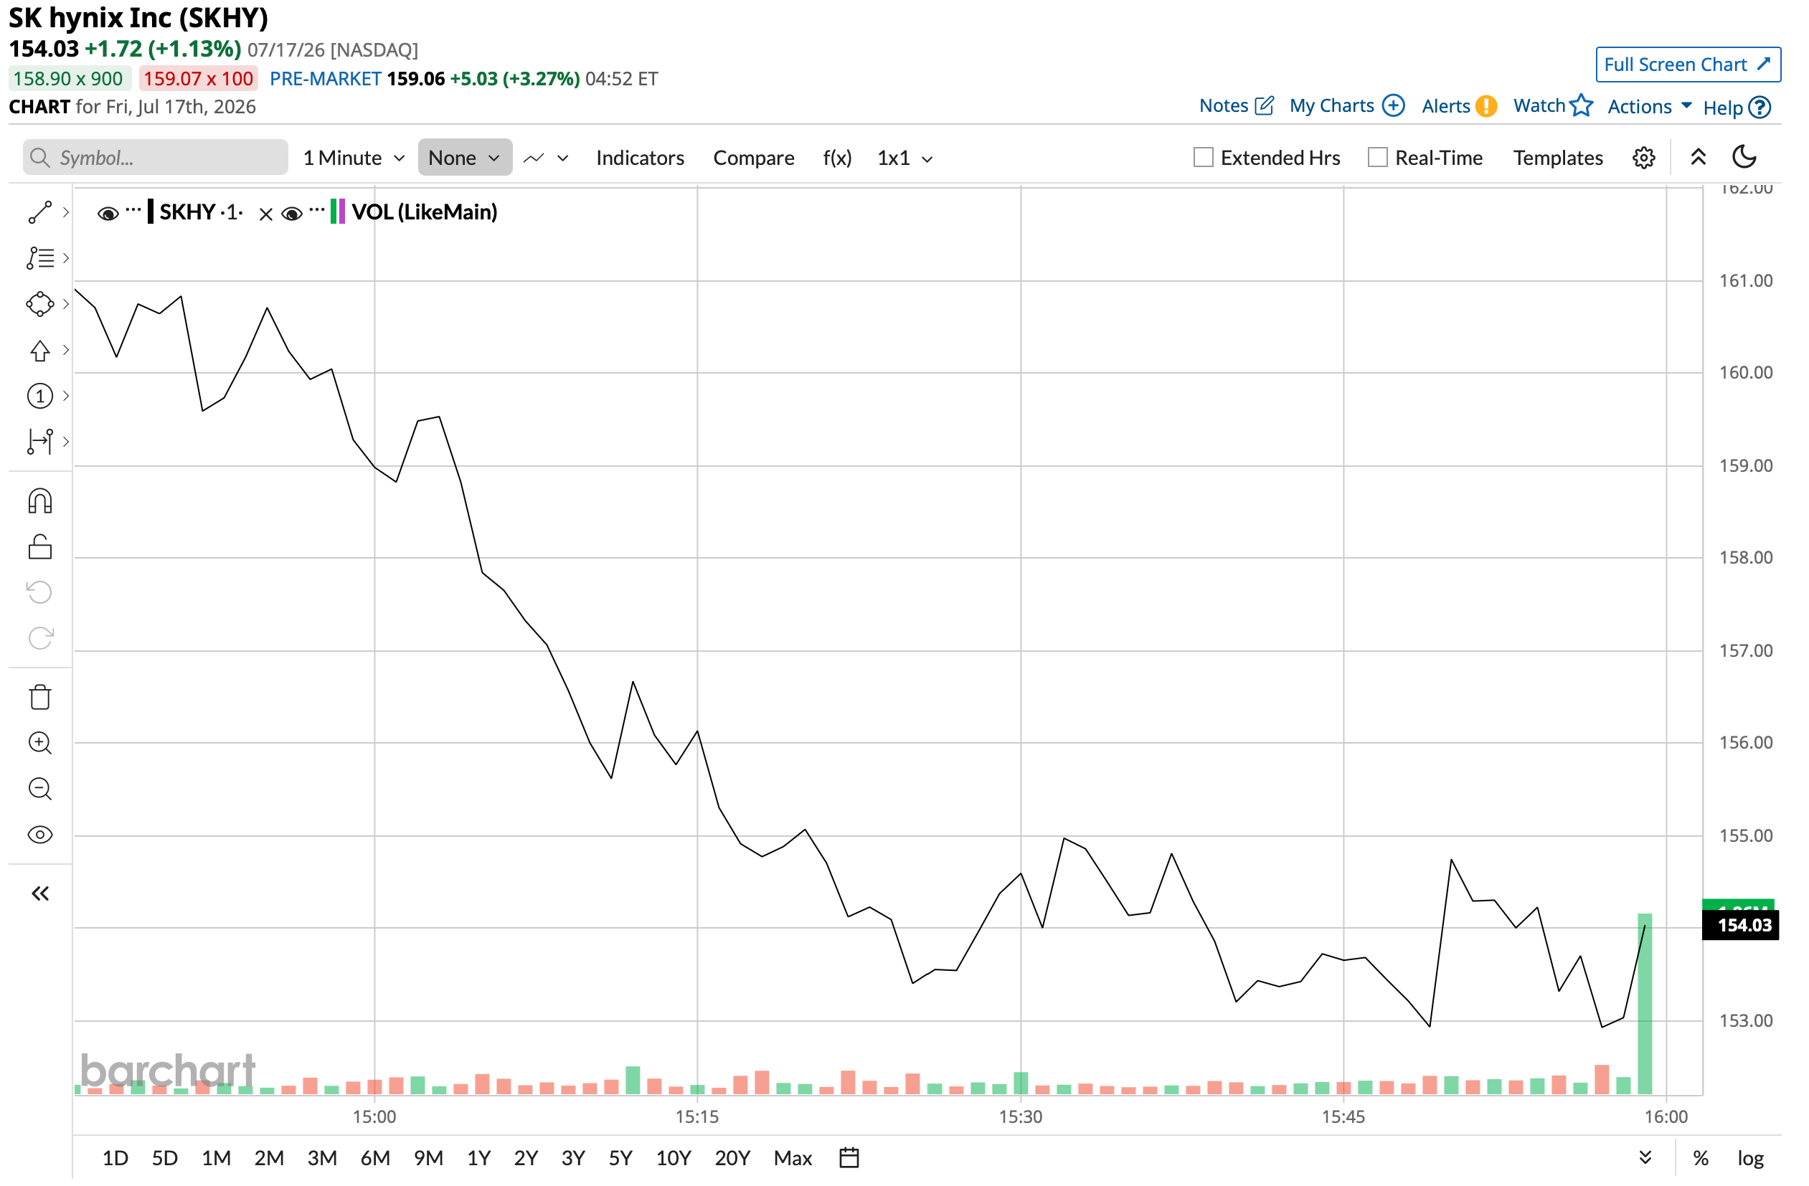Image resolution: width=1809 pixels, height=1186 pixels.
Task: Open the None dropdown
Action: click(x=467, y=158)
